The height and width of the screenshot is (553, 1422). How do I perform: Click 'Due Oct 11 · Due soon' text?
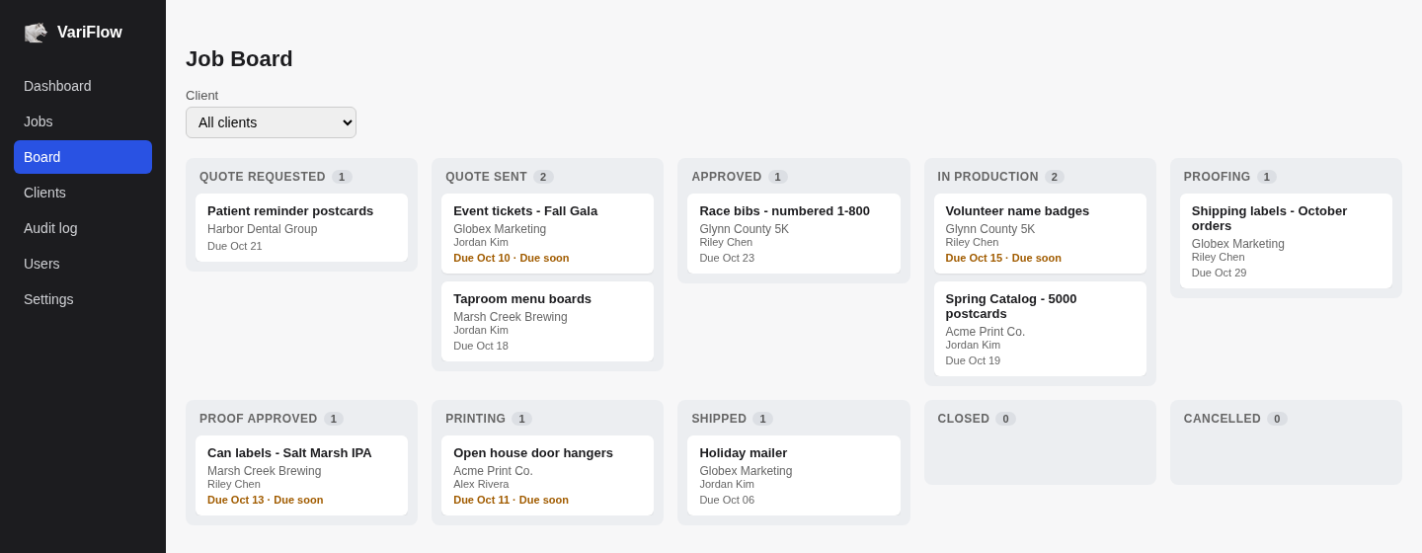(x=511, y=500)
